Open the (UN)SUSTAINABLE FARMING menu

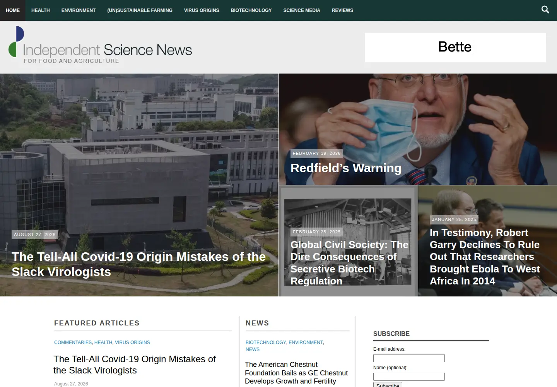click(x=140, y=10)
